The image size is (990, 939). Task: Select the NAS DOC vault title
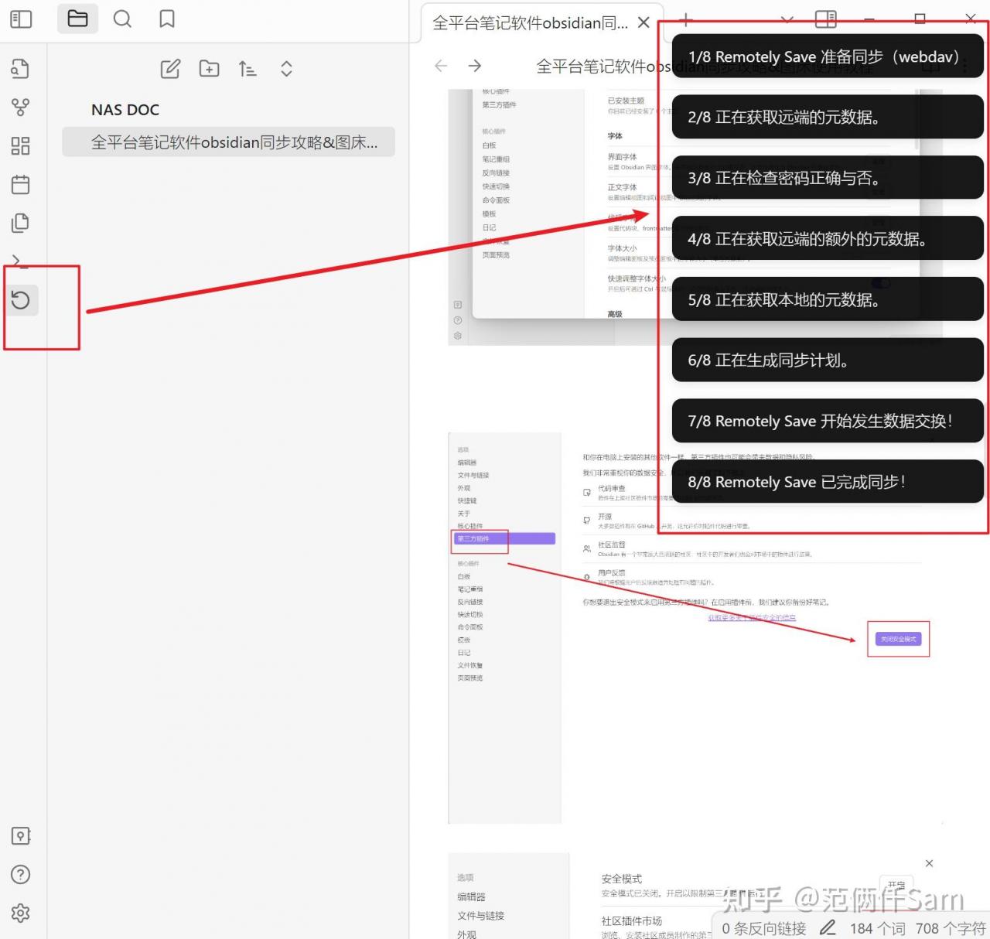(x=125, y=110)
